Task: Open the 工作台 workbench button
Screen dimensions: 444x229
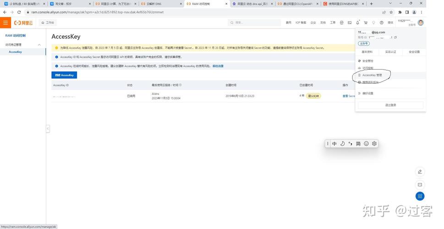Action: coord(48,22)
